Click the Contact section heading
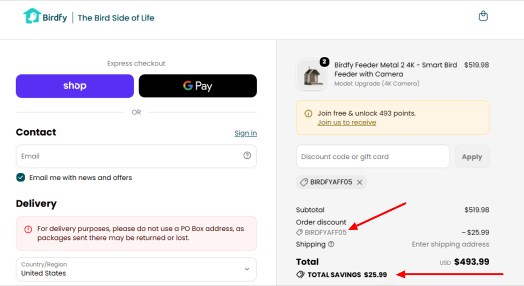Screen dimensions: 524x286 click(x=36, y=133)
